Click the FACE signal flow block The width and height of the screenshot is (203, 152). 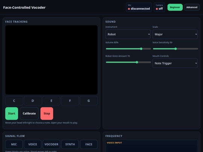(89, 144)
